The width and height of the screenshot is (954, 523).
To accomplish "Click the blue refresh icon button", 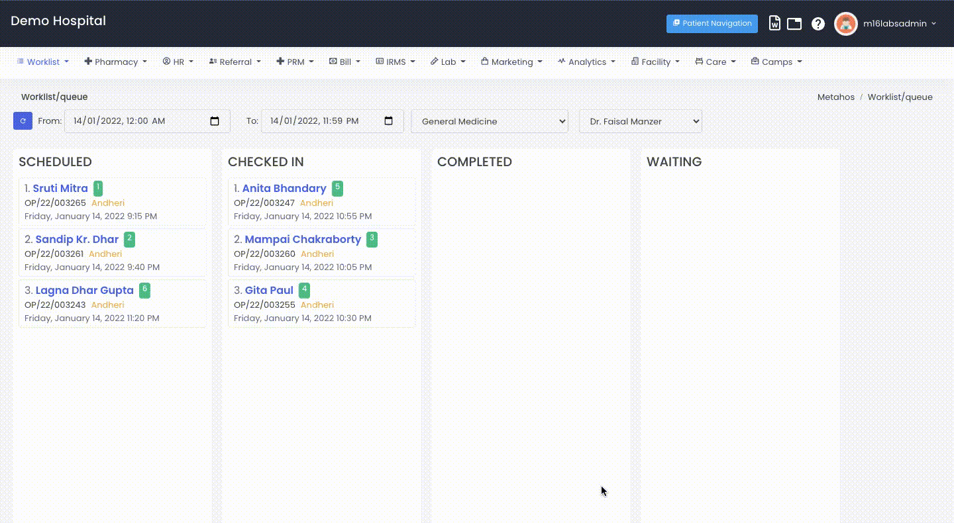I will click(23, 121).
